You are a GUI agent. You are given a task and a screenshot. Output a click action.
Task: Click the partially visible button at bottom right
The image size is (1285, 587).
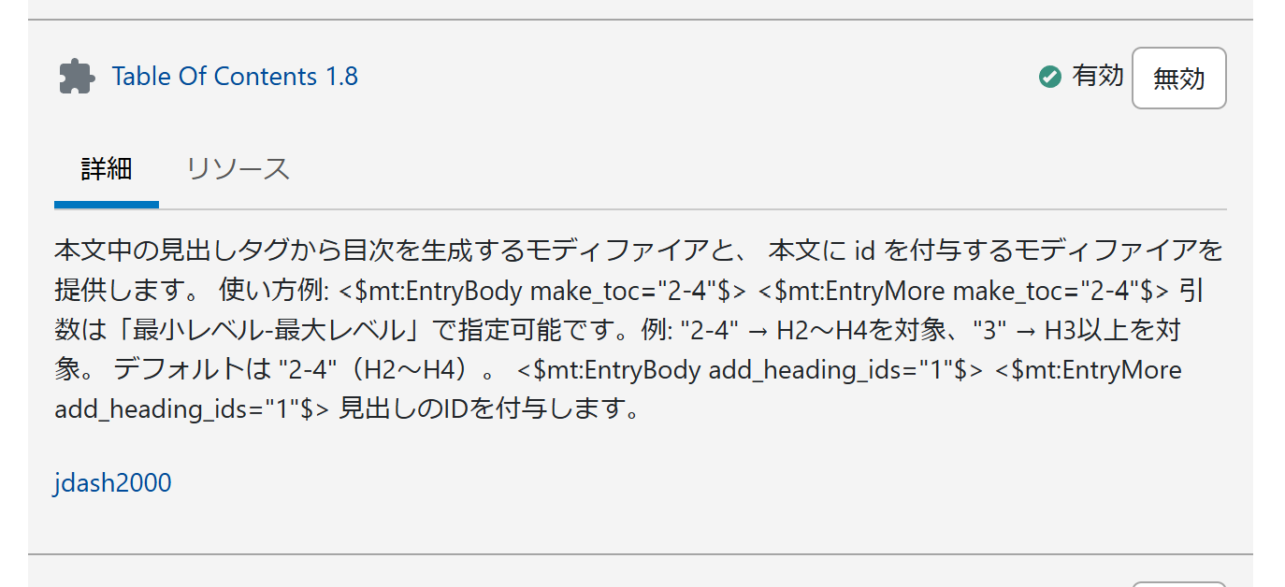(1178, 583)
